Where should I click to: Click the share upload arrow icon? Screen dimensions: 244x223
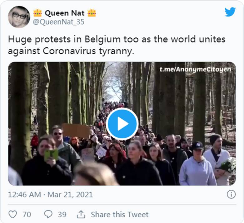(x=81, y=214)
